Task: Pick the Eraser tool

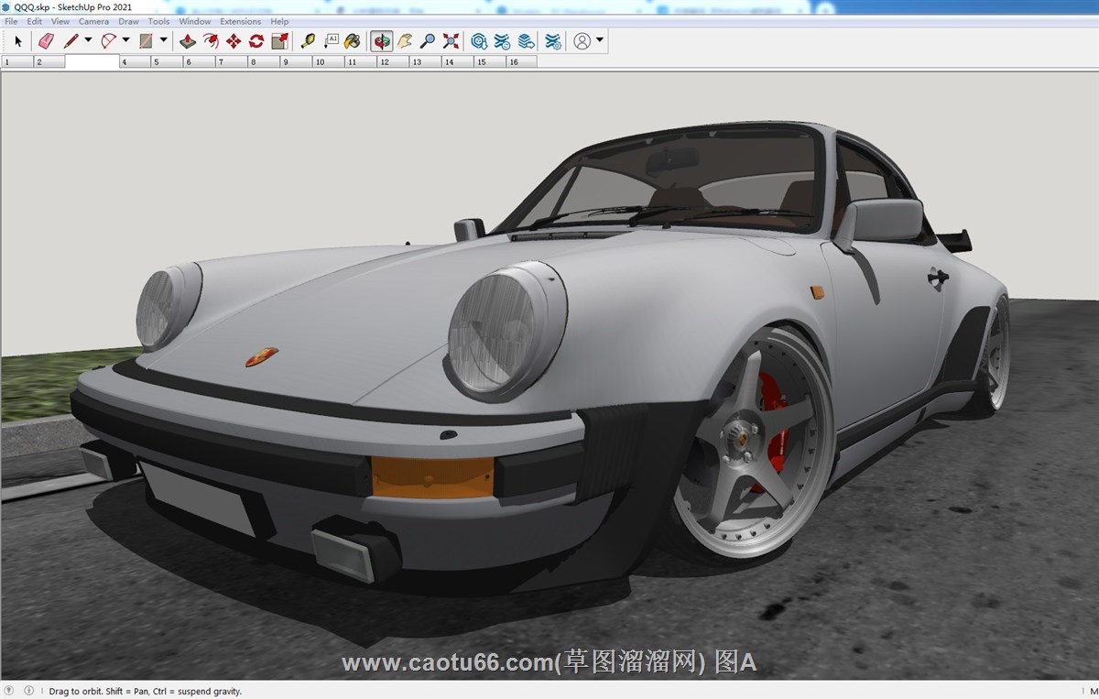Action: (x=47, y=41)
